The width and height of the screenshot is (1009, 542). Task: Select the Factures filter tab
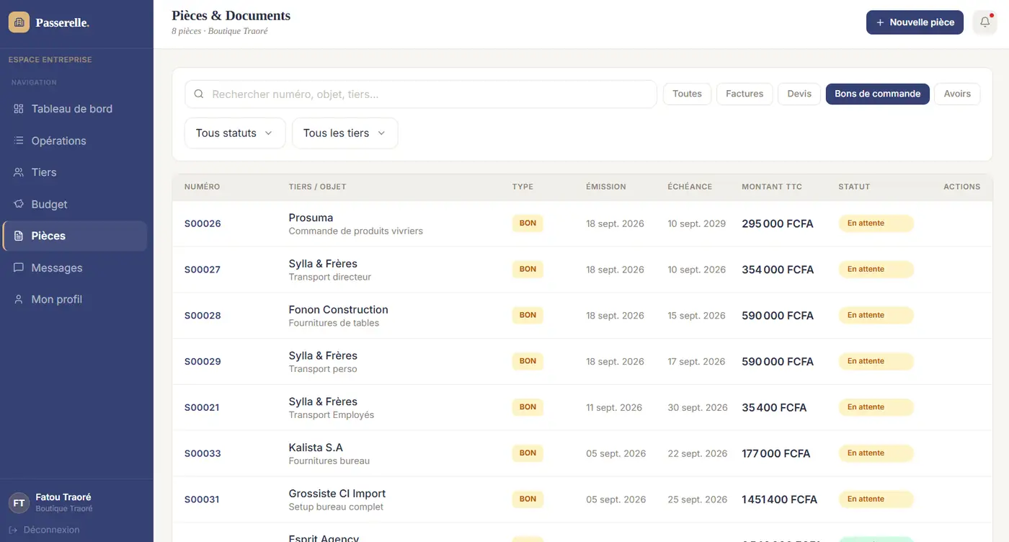pyautogui.click(x=744, y=94)
